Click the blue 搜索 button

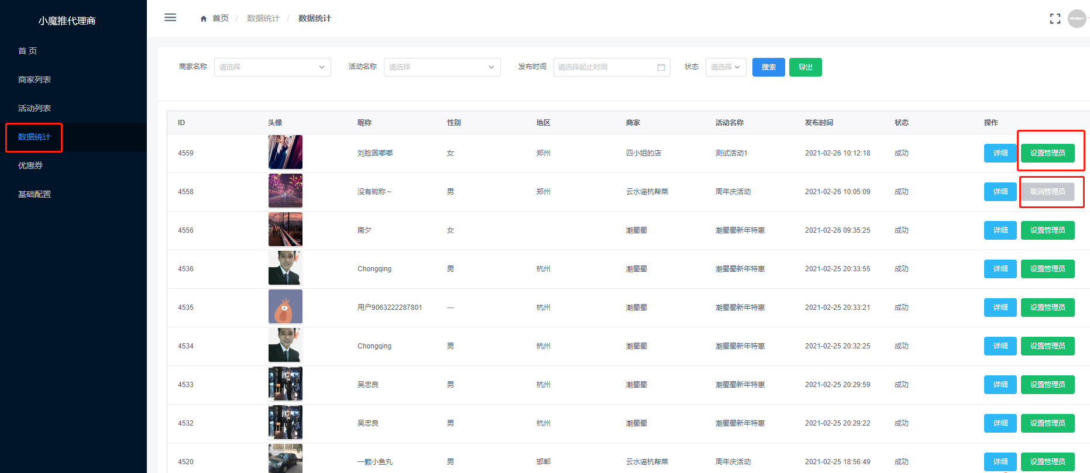tap(768, 67)
